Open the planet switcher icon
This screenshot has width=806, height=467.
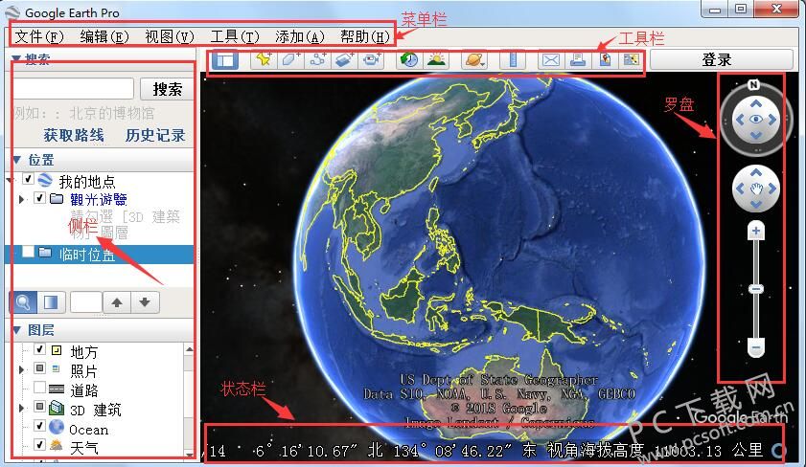(x=474, y=59)
